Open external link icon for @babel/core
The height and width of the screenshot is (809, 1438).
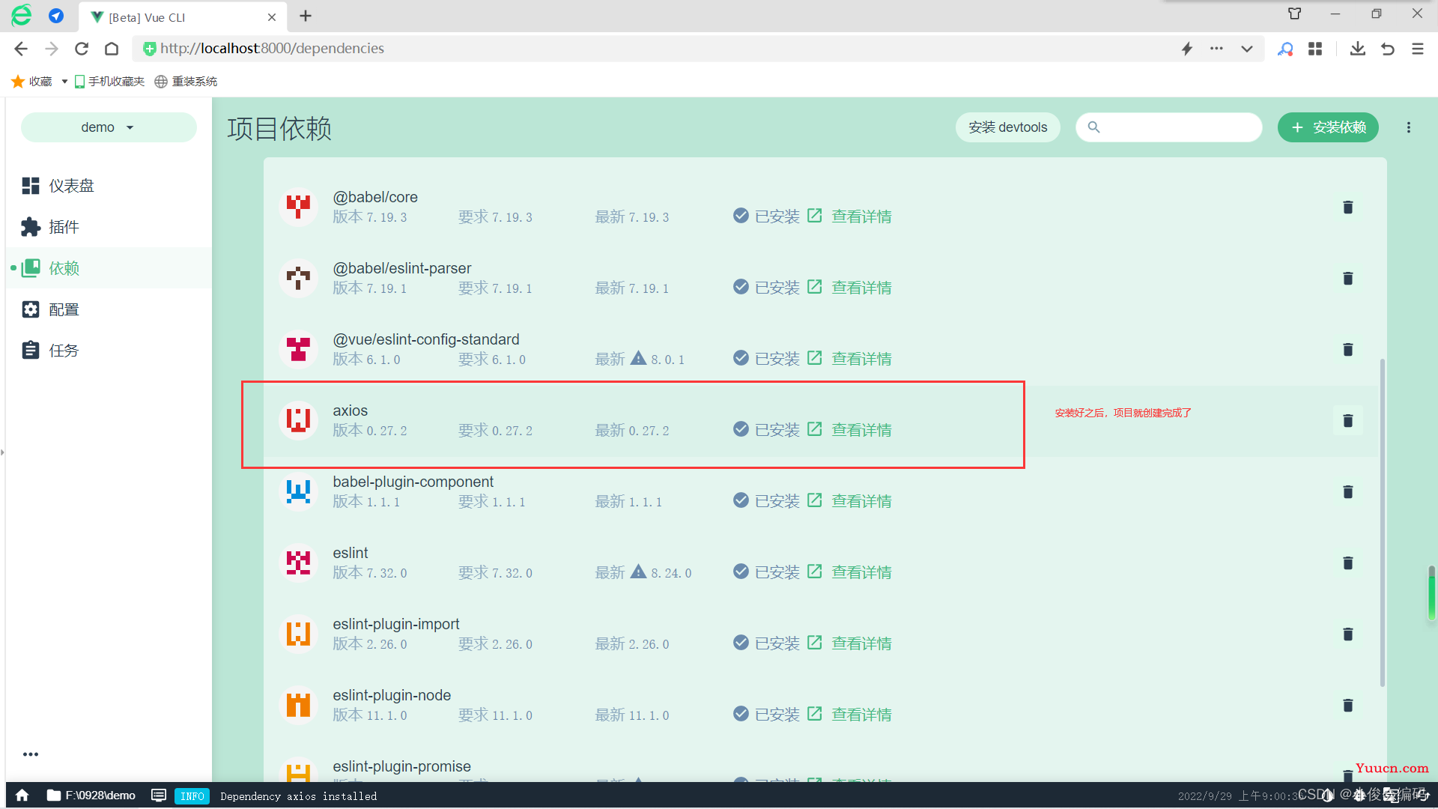pos(815,216)
